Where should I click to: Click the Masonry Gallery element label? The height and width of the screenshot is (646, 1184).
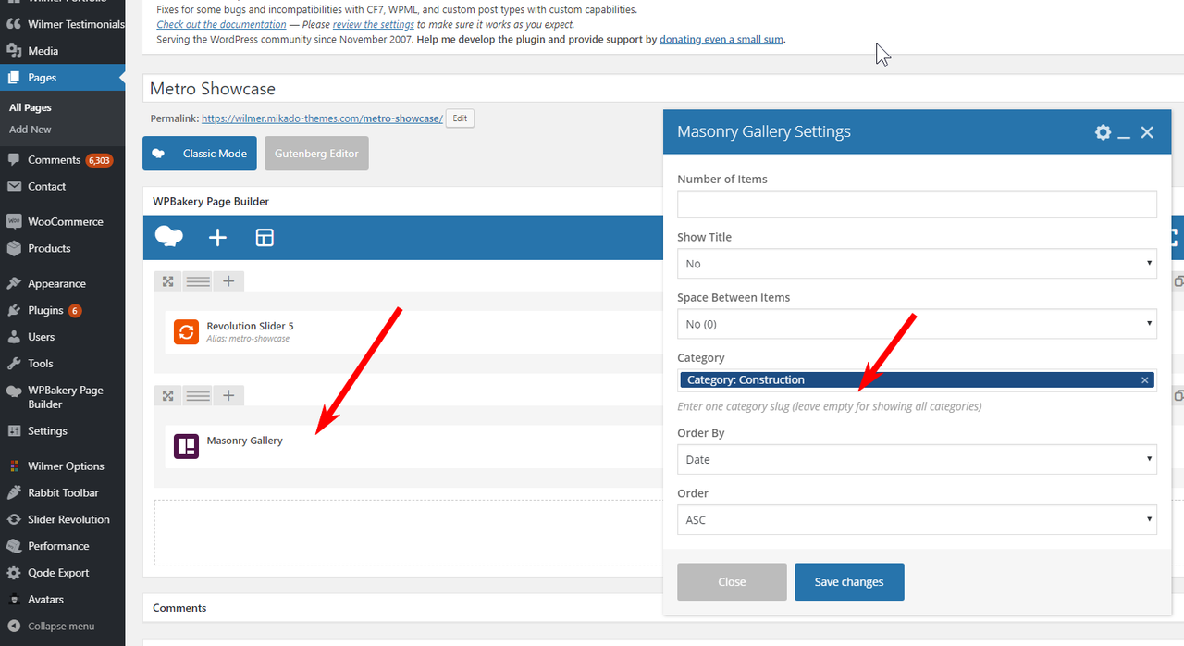click(x=244, y=441)
